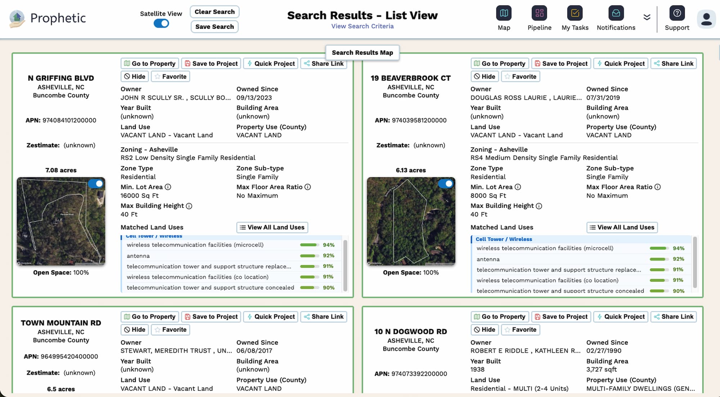720x397 pixels.
Task: Click N Griffing Blvd land uses scrollbar
Action: [345, 265]
